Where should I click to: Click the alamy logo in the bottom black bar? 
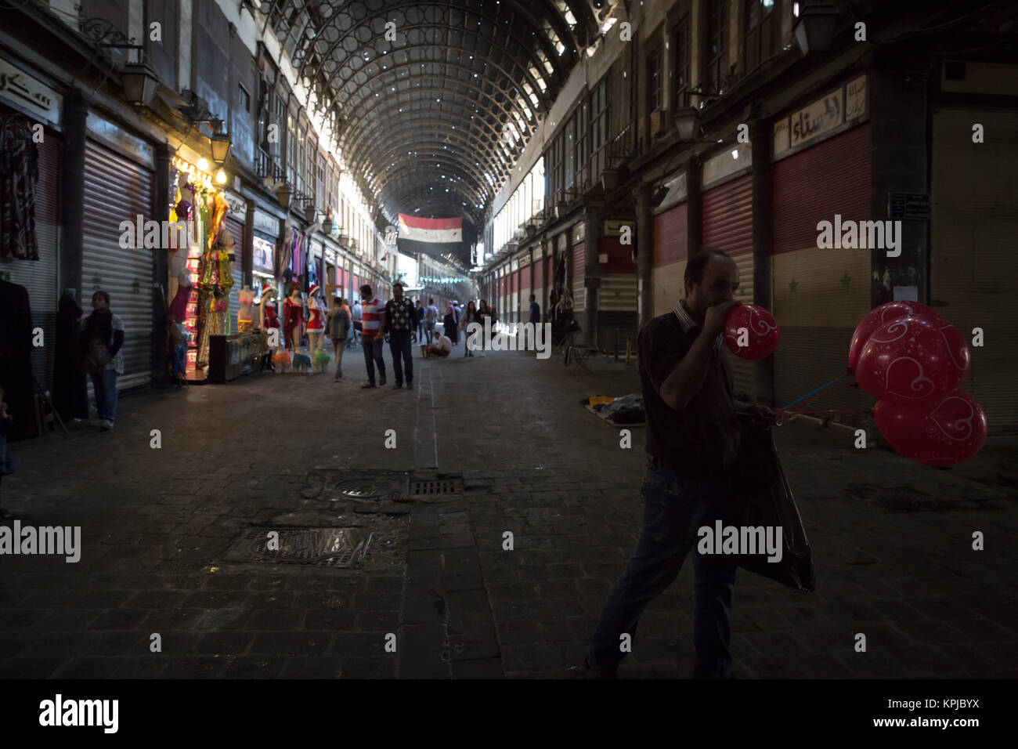click(79, 713)
